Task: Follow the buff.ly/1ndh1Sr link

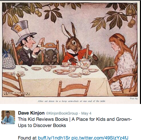Action: coord(54,138)
